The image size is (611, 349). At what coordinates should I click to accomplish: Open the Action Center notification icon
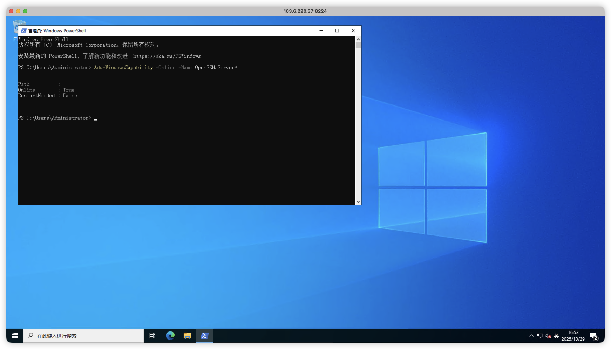click(594, 336)
